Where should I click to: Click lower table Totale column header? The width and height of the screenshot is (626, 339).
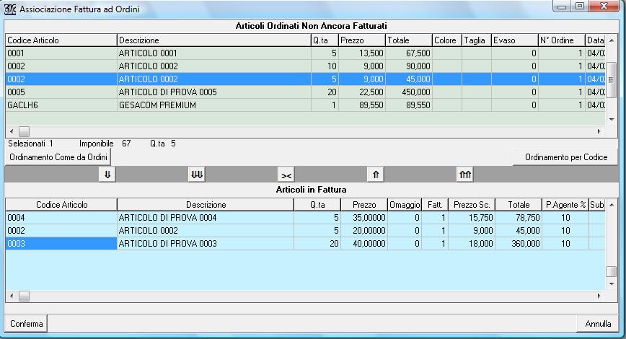tap(519, 204)
